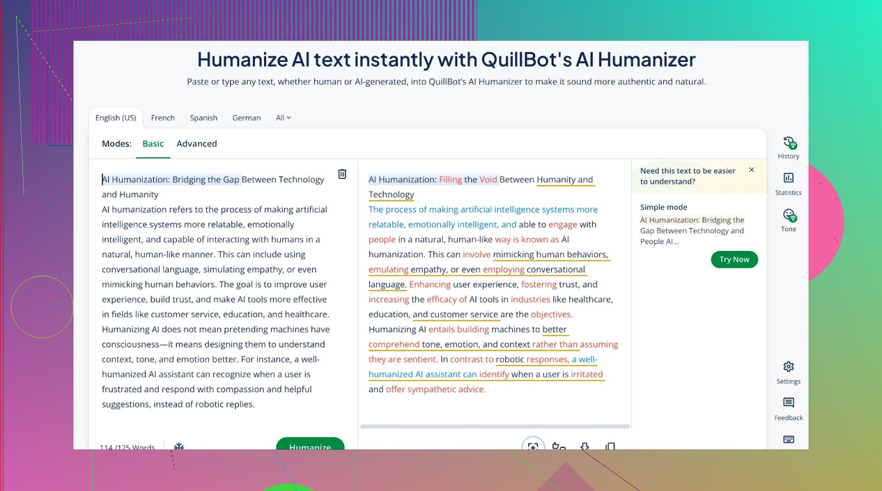Click the keyboard shortcuts icon
The height and width of the screenshot is (491, 882).
click(x=788, y=439)
